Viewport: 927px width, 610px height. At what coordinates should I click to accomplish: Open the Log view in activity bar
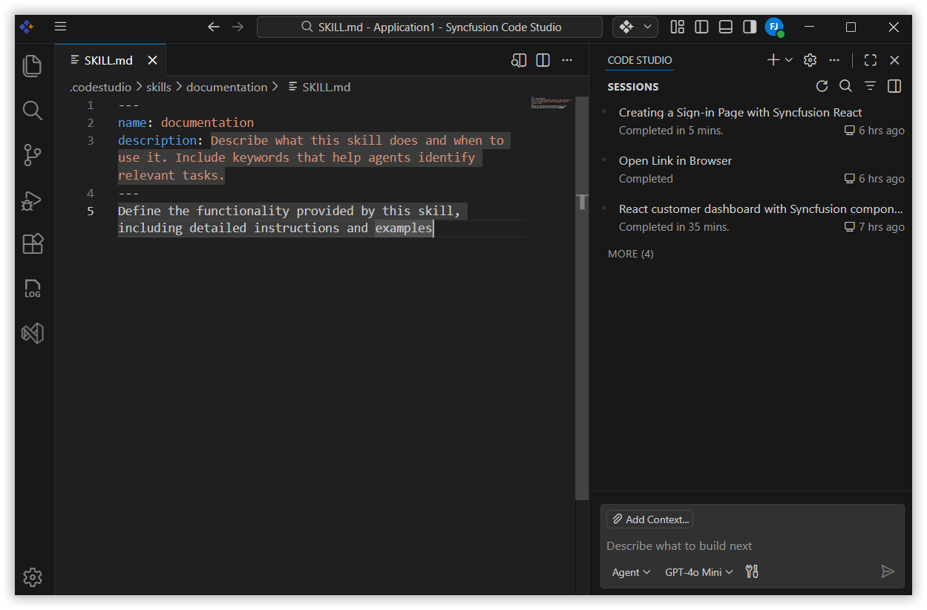[32, 289]
